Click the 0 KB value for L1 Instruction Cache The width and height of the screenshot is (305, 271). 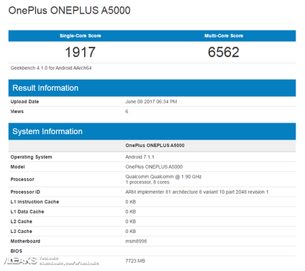131,202
